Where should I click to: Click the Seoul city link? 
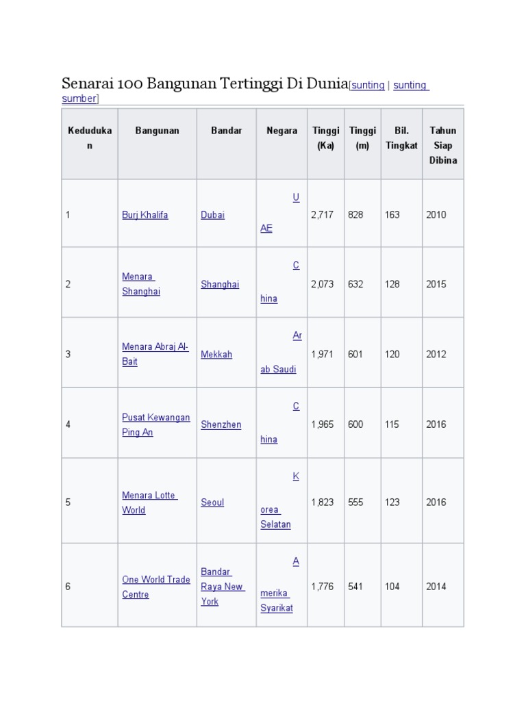click(212, 502)
